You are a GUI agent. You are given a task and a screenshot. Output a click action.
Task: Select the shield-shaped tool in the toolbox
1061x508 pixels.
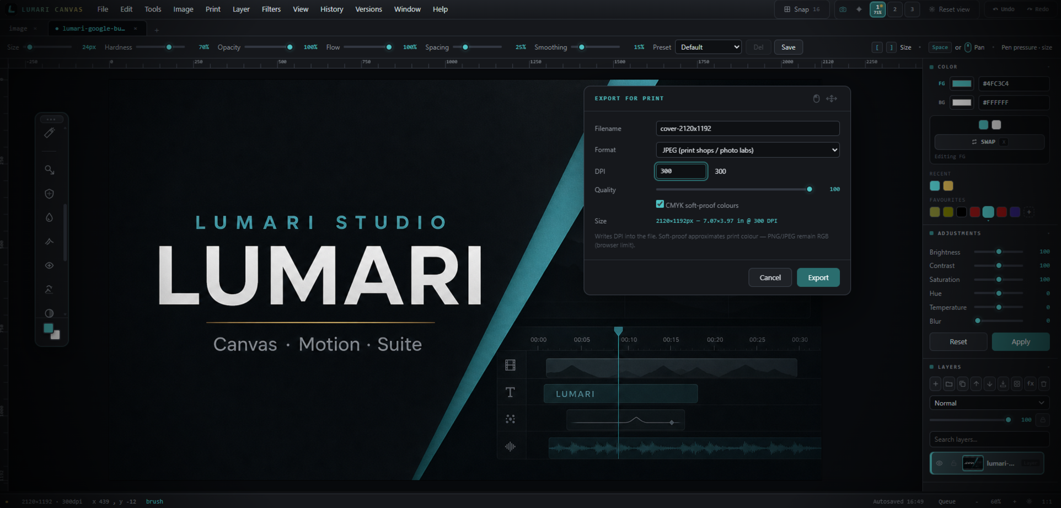click(x=50, y=194)
